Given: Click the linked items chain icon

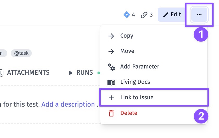Looking at the screenshot, I should click(x=144, y=15).
